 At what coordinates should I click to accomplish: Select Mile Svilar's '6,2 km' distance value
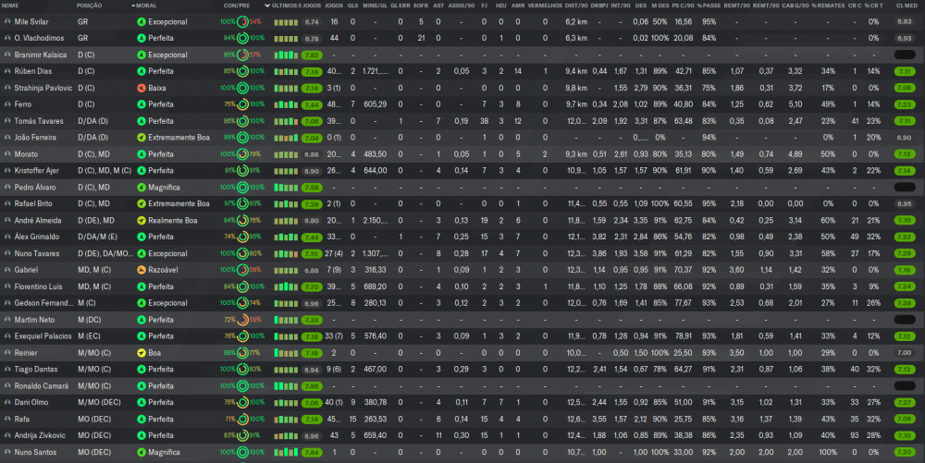(576, 22)
